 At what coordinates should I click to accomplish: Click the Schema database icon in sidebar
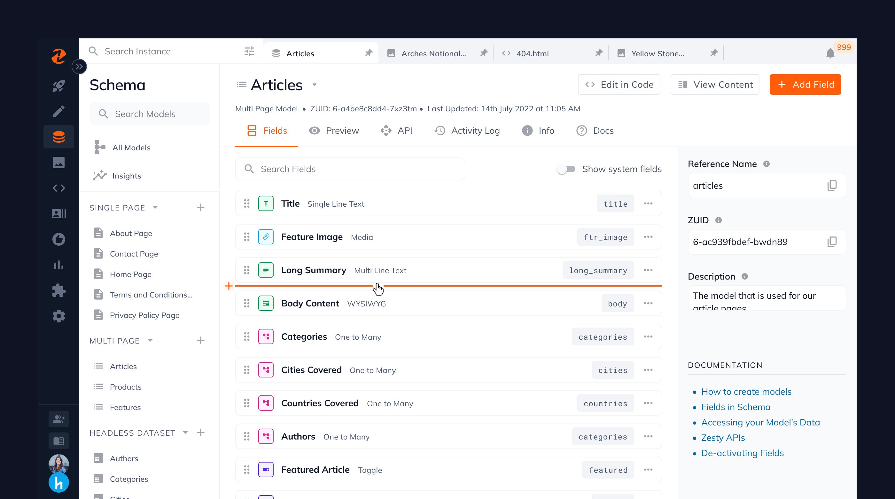pos(59,137)
